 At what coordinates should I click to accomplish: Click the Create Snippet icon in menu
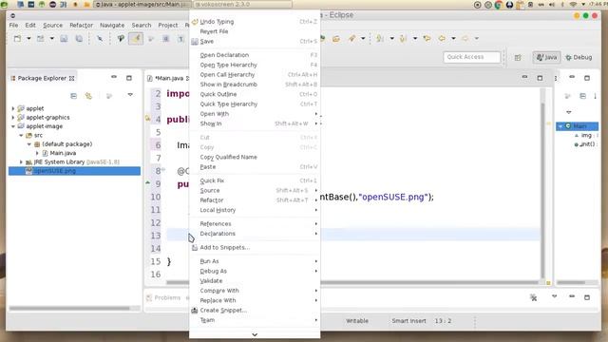click(x=195, y=311)
